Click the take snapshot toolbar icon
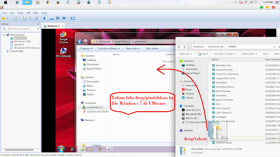The image size is (280, 157). coord(24,18)
